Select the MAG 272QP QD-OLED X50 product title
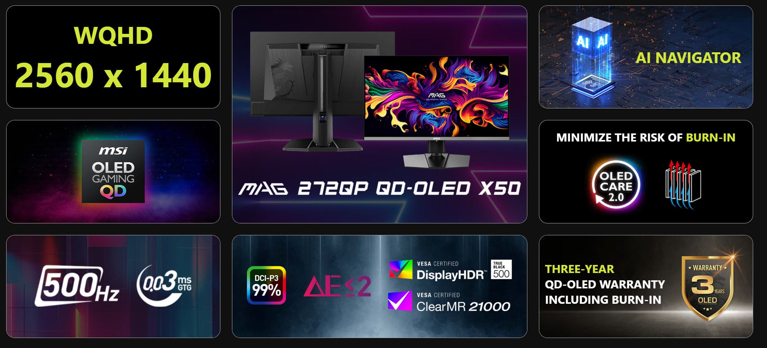 pos(379,188)
